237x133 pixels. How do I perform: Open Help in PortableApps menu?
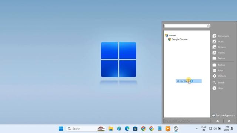pos(217,88)
